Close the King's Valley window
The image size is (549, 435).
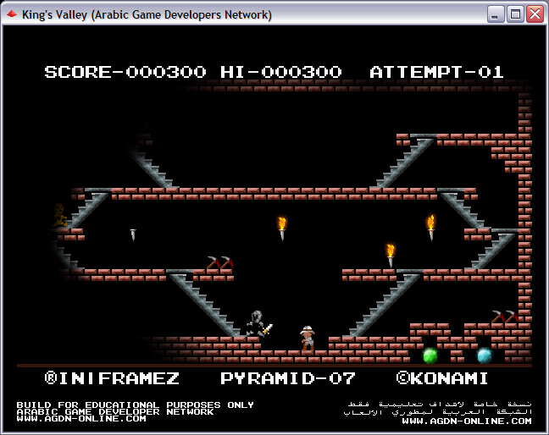(535, 14)
